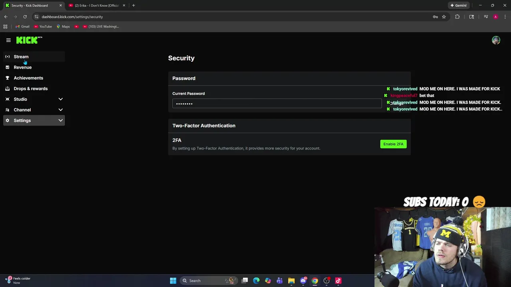Open a new browser tab
511x287 pixels.
click(133, 6)
